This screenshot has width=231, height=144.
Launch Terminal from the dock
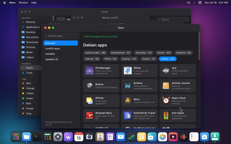pos(37,137)
